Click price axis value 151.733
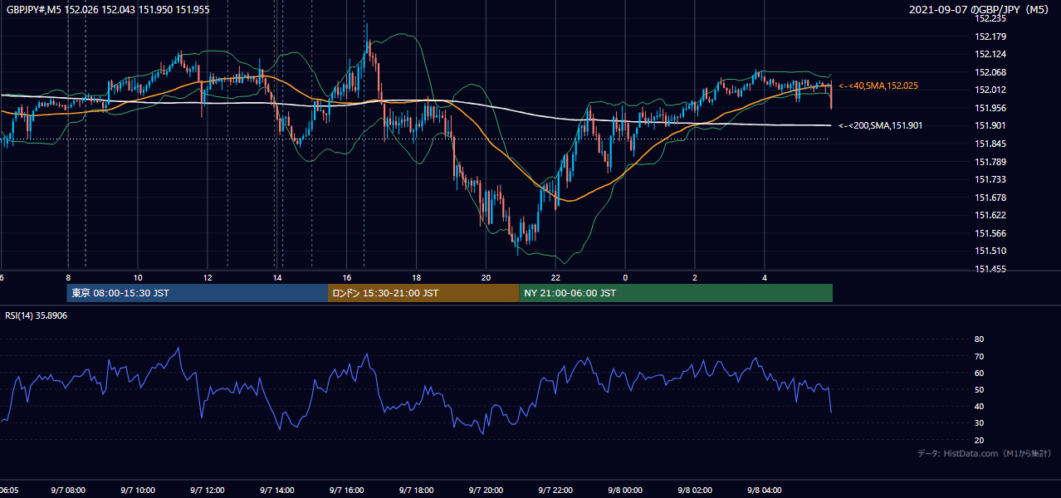Viewport: 1061px width, 498px height. (x=990, y=179)
